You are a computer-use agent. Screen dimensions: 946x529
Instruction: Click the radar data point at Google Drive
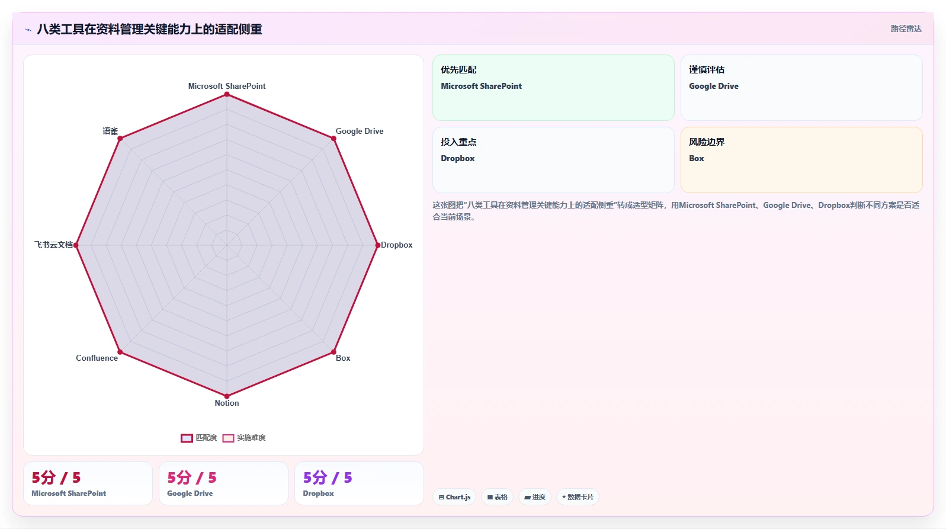(x=333, y=139)
